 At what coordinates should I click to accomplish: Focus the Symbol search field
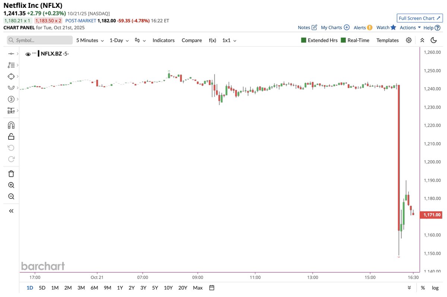coord(40,40)
